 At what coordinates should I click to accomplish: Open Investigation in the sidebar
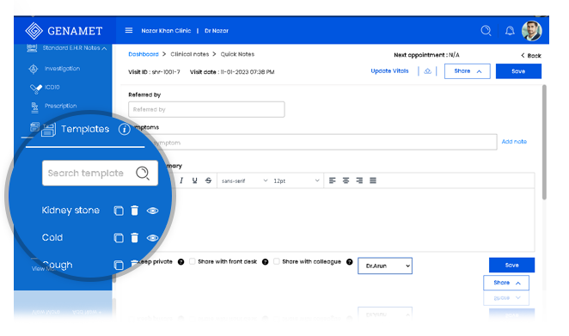(x=62, y=69)
